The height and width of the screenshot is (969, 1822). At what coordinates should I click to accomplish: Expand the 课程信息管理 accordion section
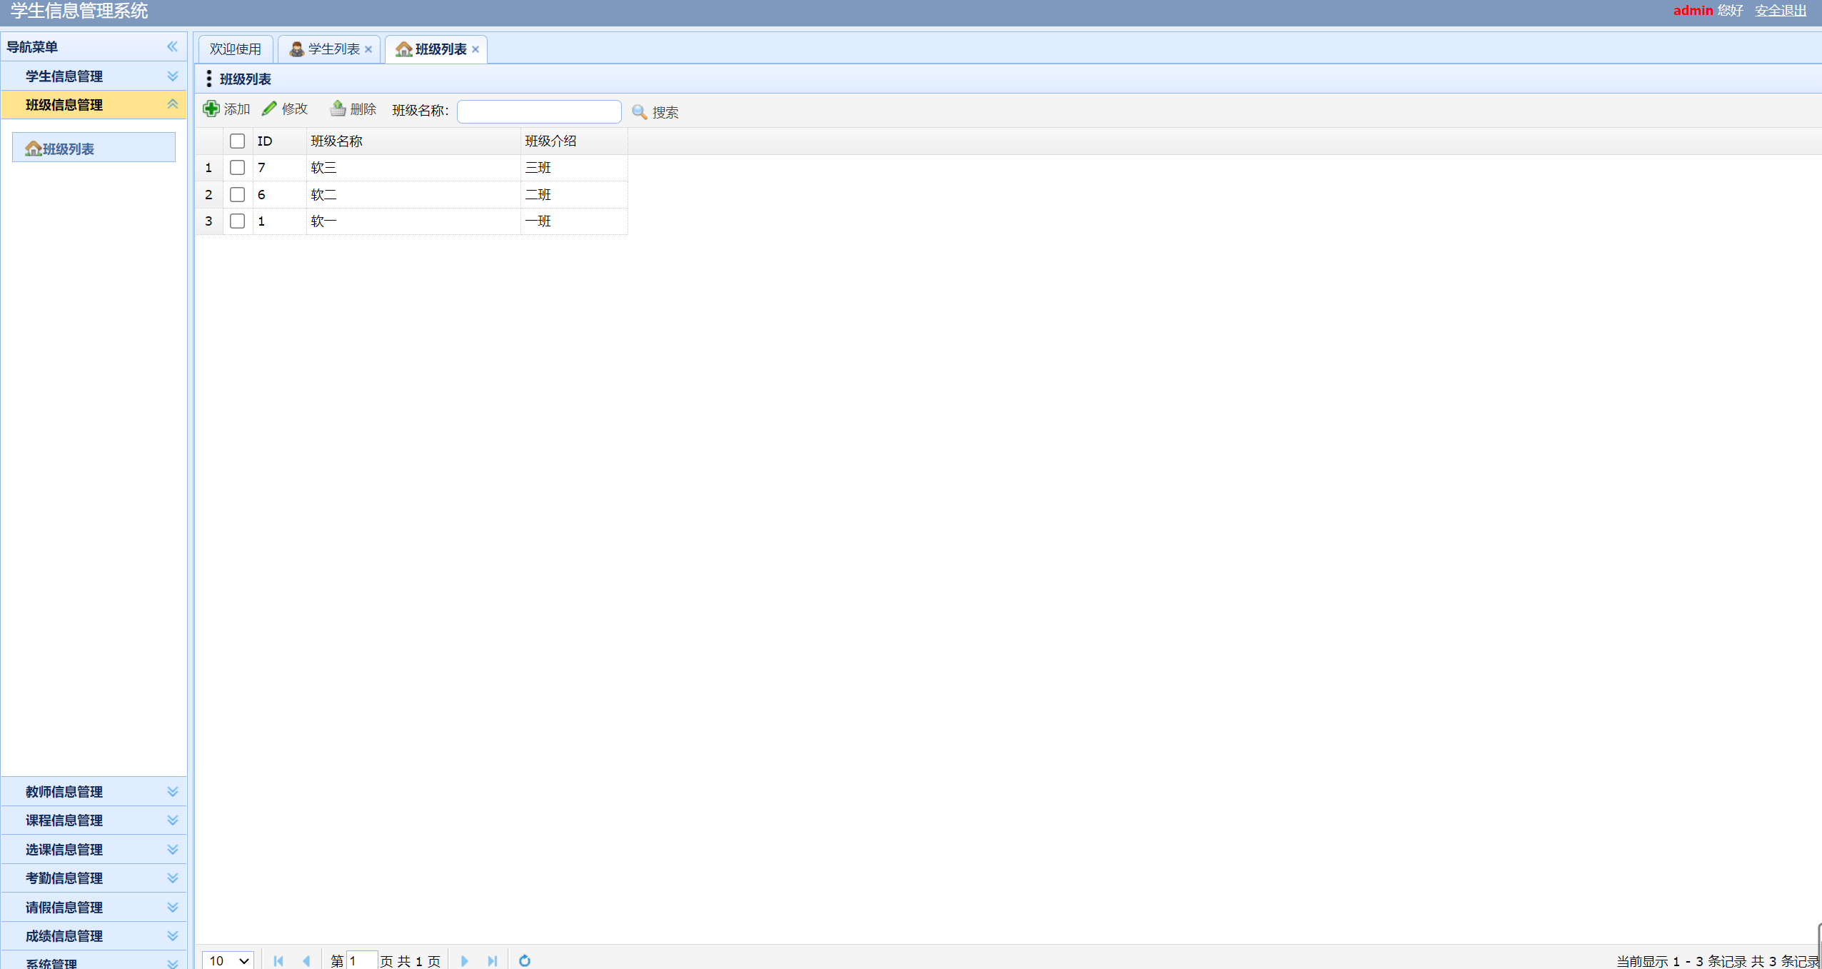point(172,820)
